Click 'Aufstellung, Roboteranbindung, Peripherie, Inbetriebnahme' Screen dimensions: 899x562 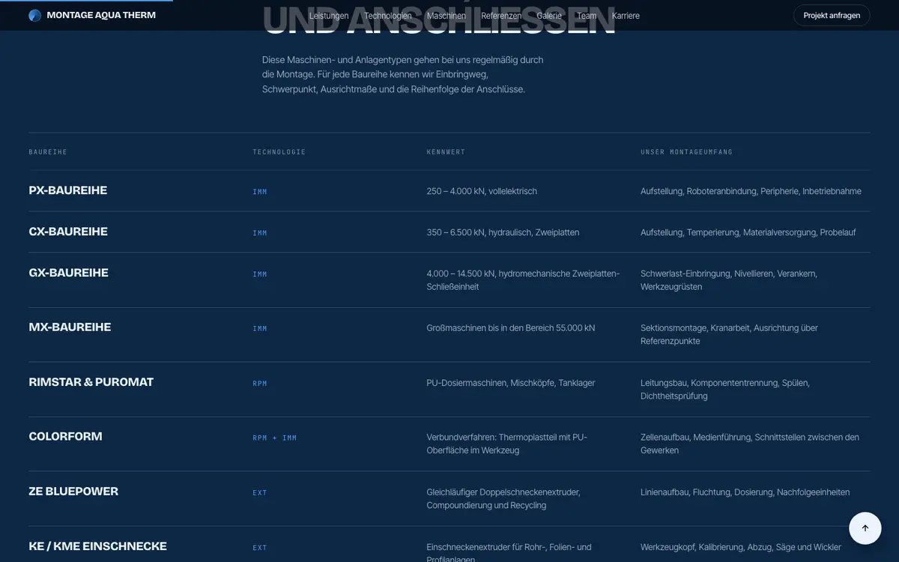751,191
